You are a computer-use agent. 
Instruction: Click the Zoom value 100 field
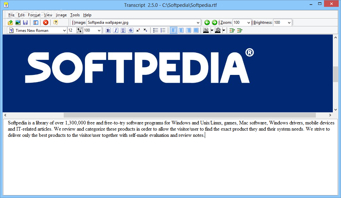pyautogui.click(x=239, y=22)
